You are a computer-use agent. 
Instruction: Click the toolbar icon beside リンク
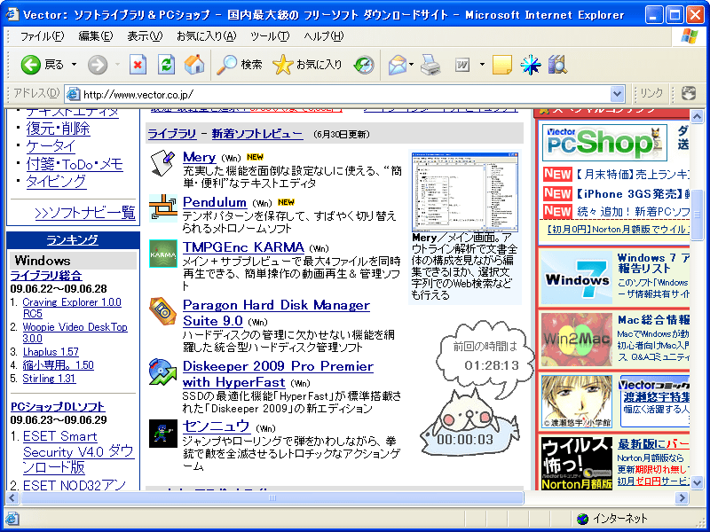(x=689, y=94)
